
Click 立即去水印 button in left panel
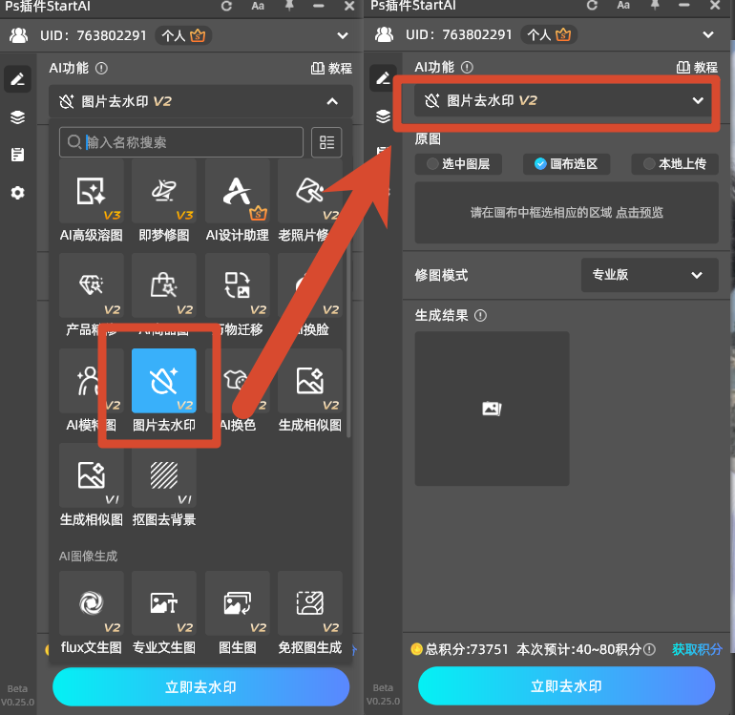pyautogui.click(x=201, y=687)
